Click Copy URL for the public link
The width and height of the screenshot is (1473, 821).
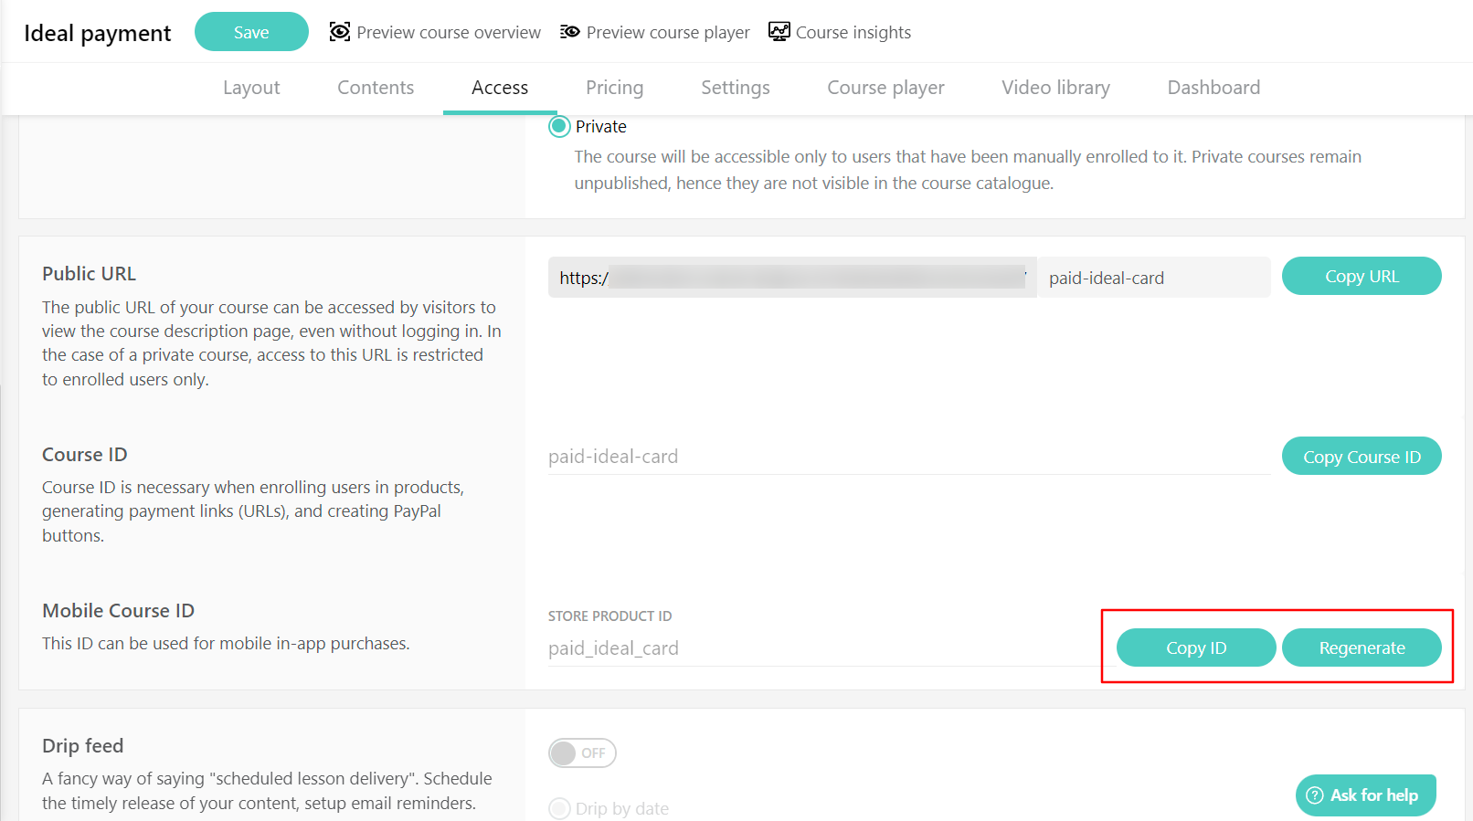click(x=1361, y=276)
